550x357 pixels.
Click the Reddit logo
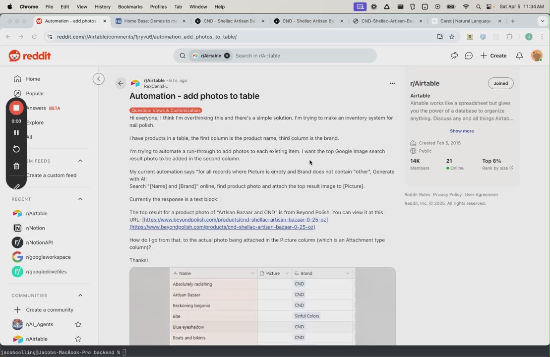(x=30, y=56)
